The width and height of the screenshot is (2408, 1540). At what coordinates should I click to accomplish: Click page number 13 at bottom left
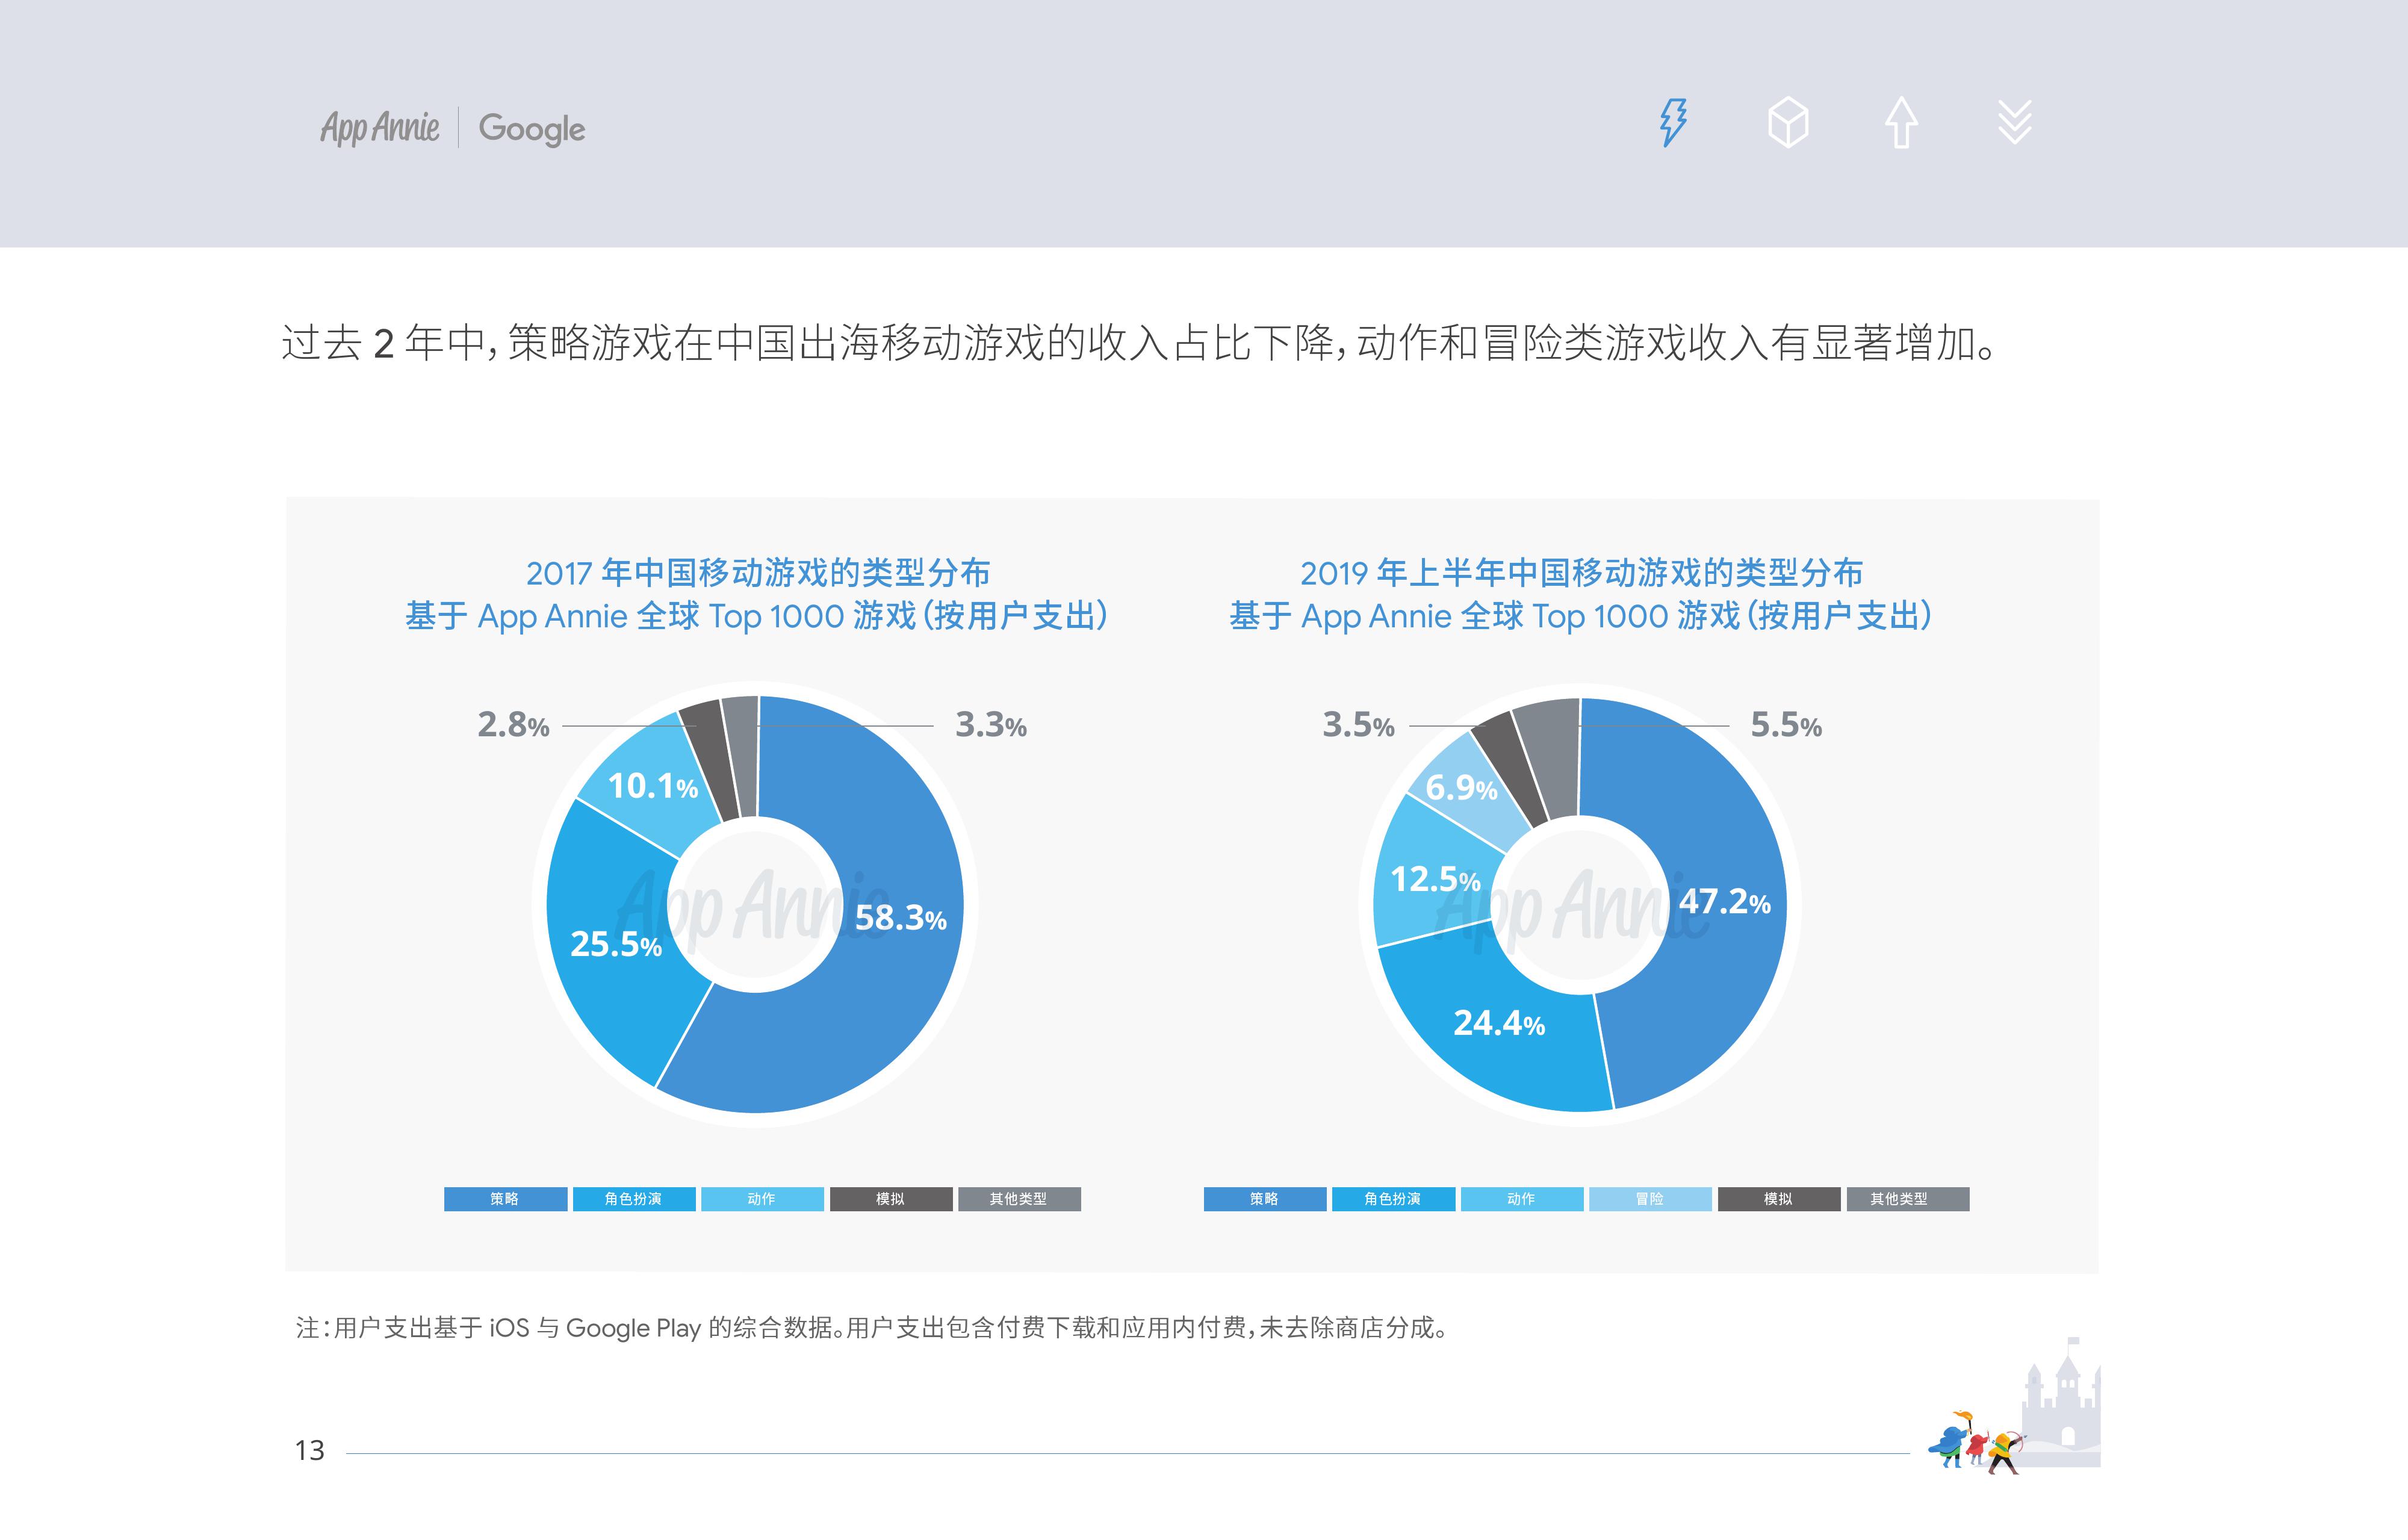click(x=309, y=1450)
